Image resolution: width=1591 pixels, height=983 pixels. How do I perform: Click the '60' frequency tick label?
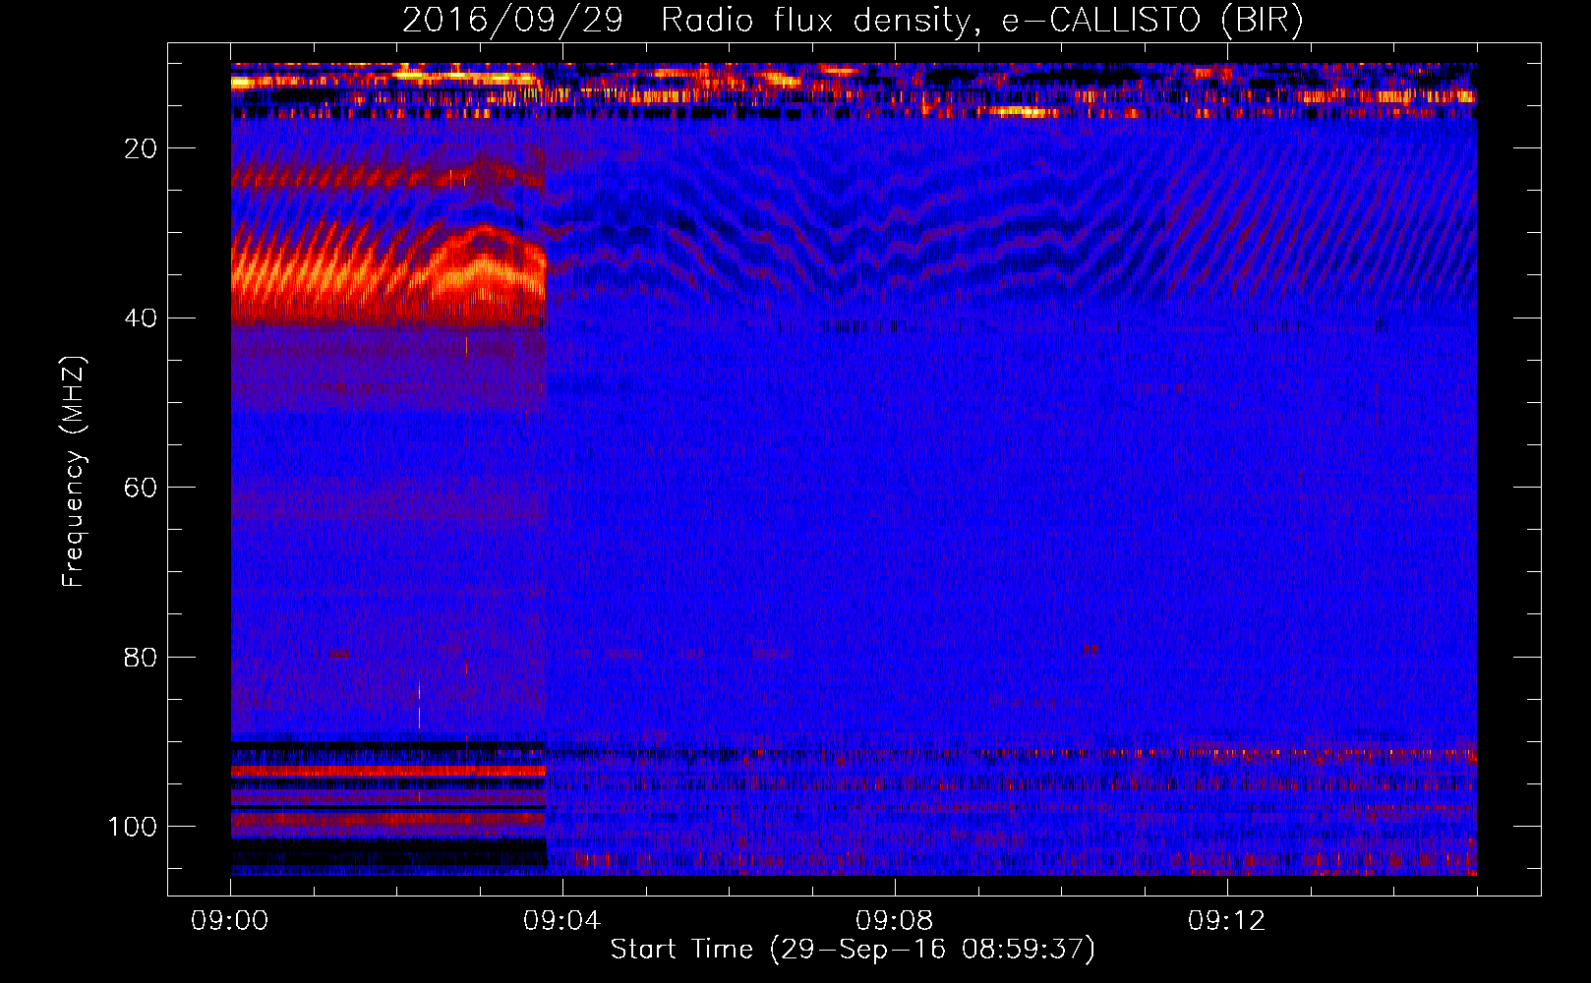click(142, 488)
